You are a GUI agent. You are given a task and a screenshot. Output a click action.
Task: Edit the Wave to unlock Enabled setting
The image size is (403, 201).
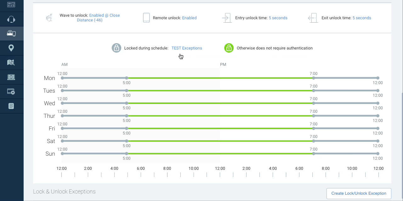pos(98,18)
